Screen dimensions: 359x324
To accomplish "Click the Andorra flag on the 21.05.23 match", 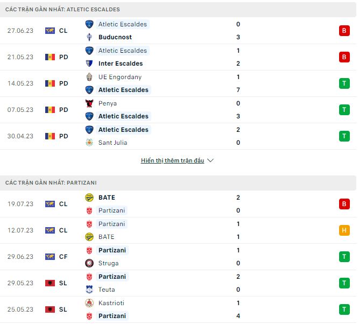I will (50, 57).
